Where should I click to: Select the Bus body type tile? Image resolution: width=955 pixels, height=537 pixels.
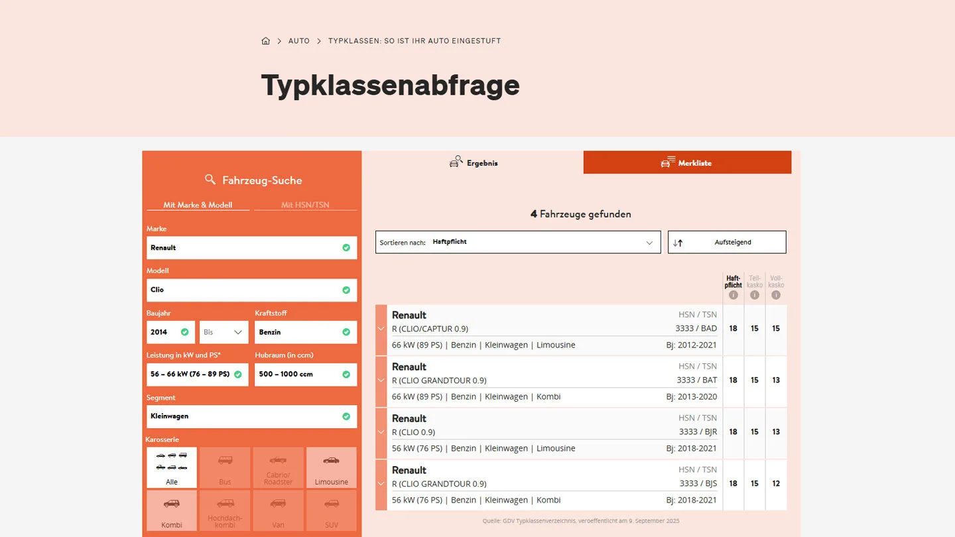tap(225, 467)
